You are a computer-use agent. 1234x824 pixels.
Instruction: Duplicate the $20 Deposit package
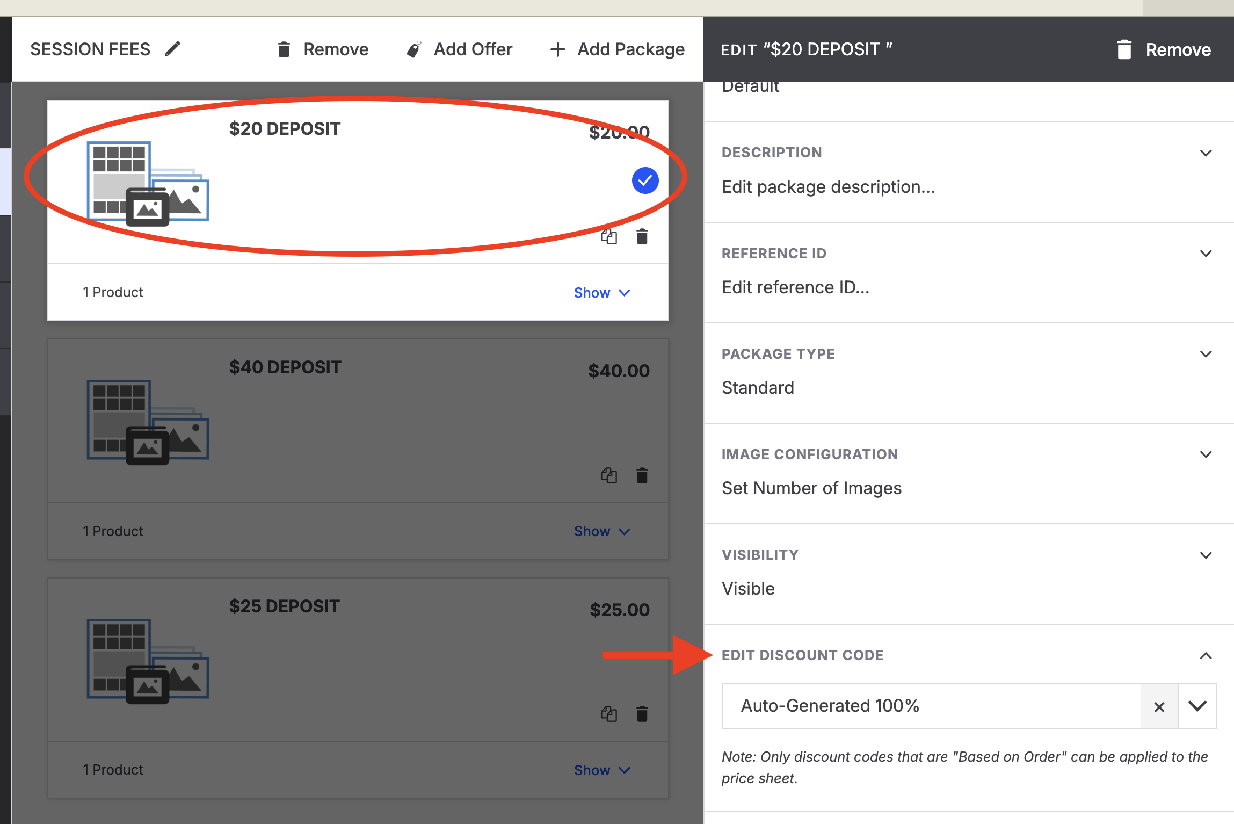tap(608, 236)
